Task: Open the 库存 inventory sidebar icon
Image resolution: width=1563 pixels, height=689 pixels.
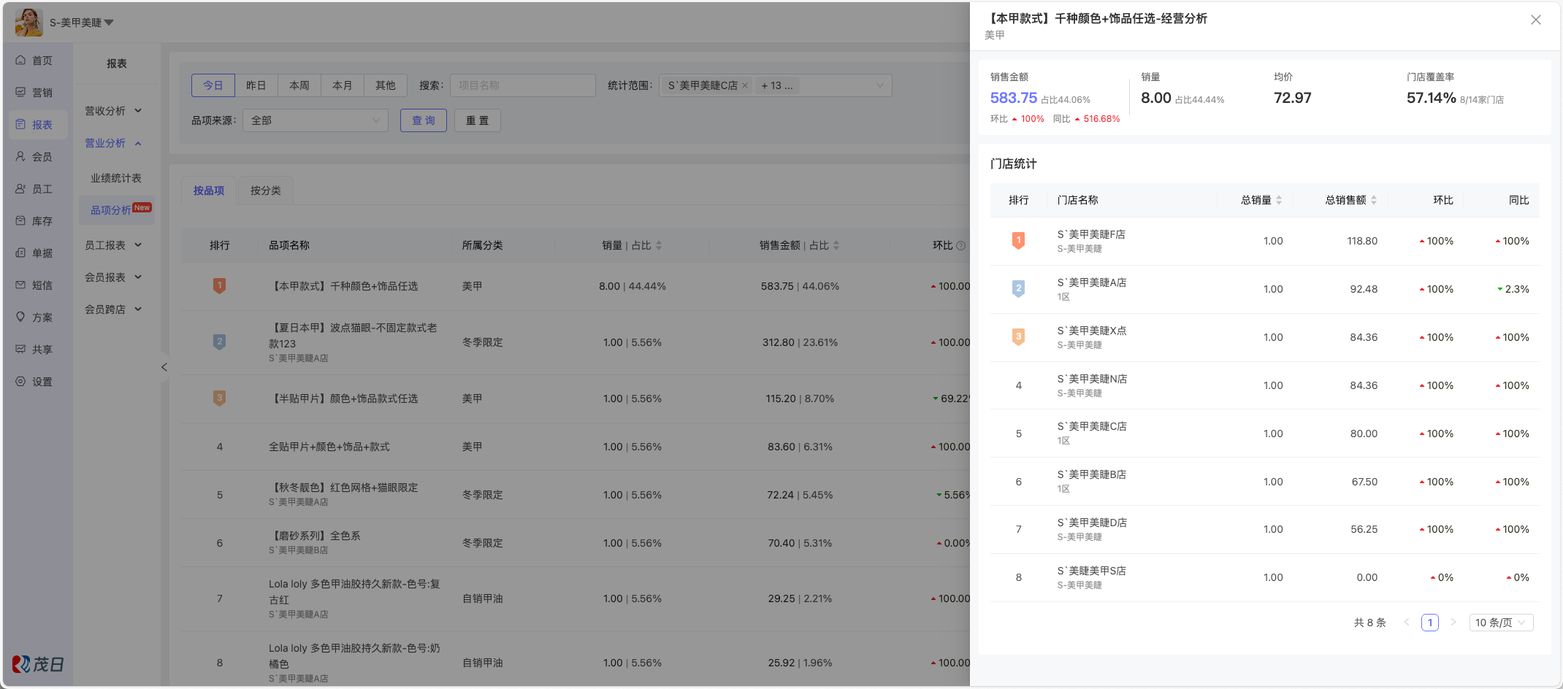Action: coord(21,221)
